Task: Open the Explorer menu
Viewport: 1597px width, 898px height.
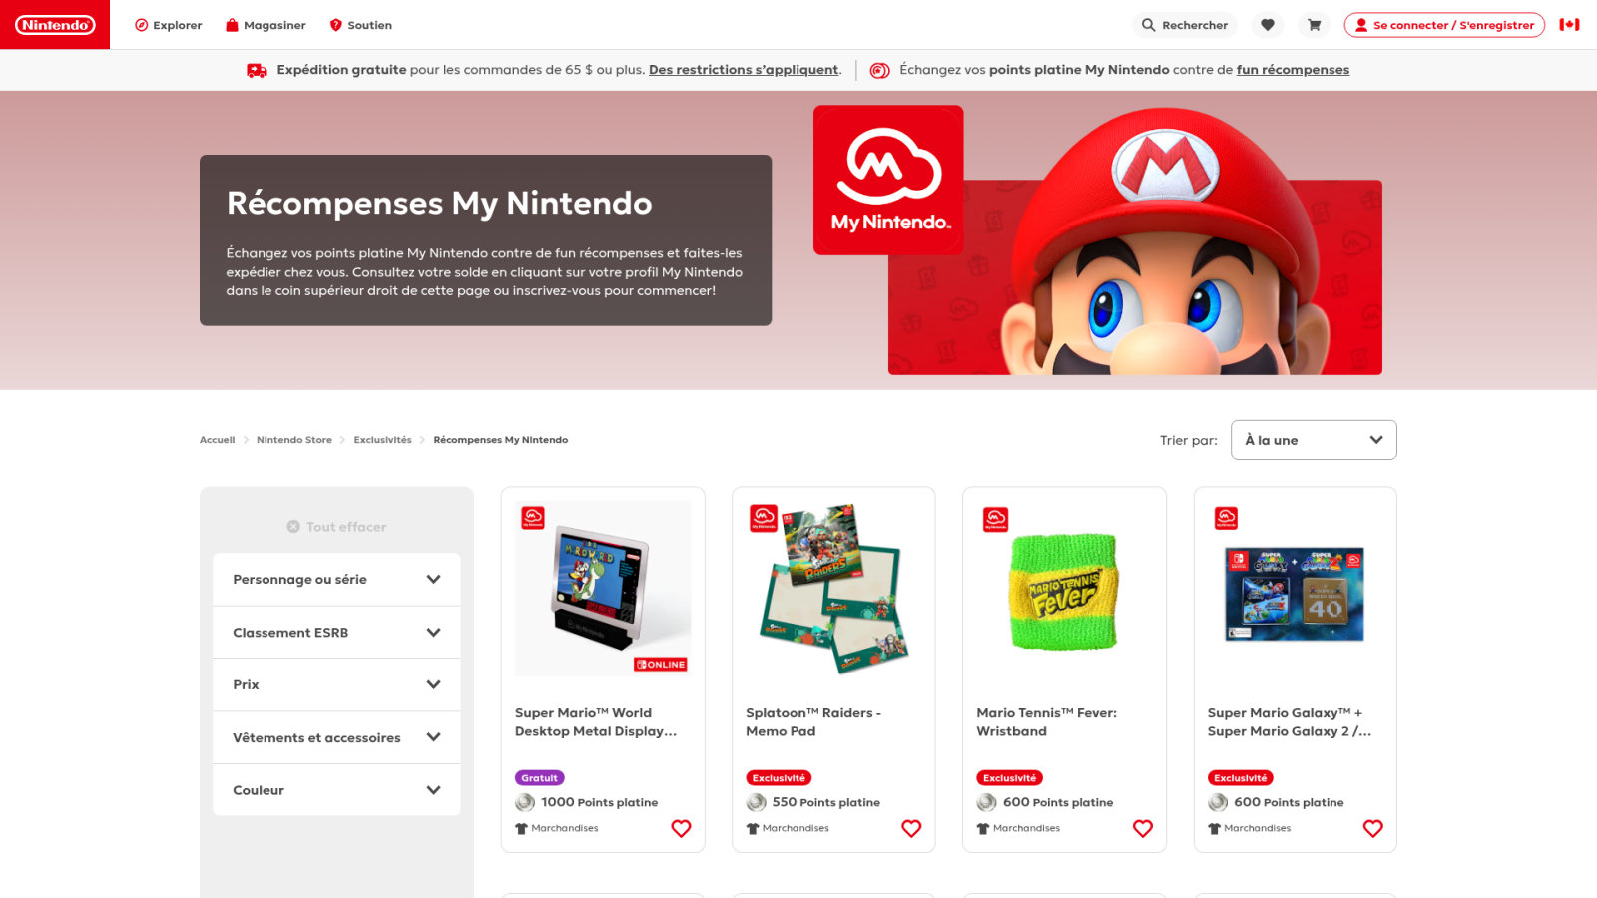Action: coord(168,25)
